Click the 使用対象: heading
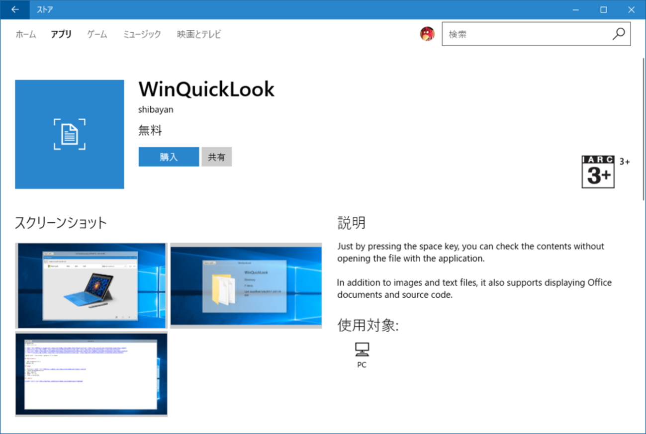The height and width of the screenshot is (434, 646). pyautogui.click(x=368, y=326)
